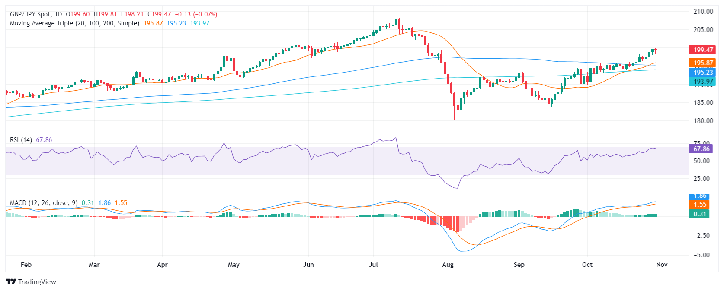The height and width of the screenshot is (291, 724).
Task: Open the MACD (12, 26, close, 9) legend
Action: click(44, 203)
